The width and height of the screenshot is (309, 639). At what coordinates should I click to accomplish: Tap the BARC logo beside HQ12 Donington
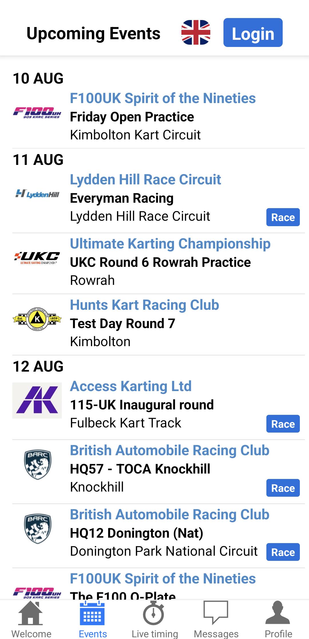(x=37, y=528)
